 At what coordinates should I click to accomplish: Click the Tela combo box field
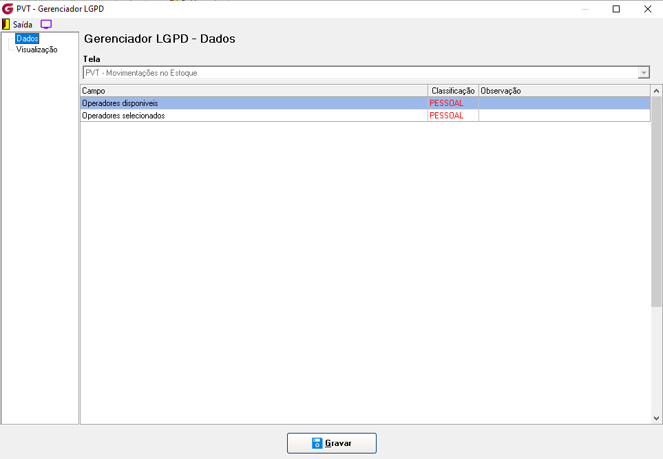tap(366, 73)
